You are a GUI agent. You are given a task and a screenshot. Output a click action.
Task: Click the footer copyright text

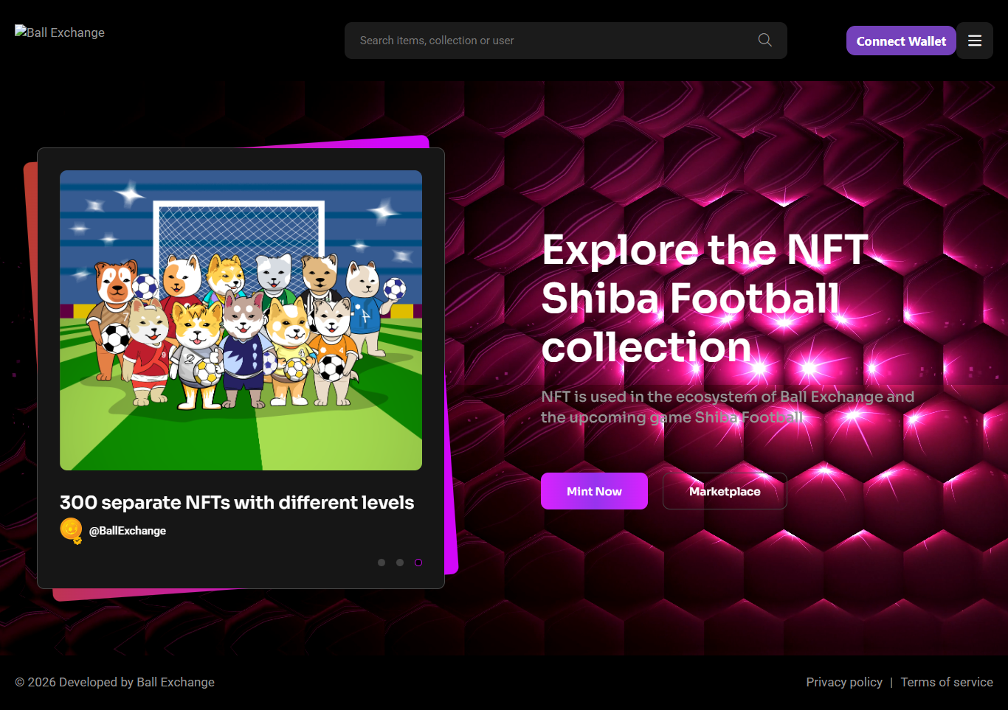point(115,682)
